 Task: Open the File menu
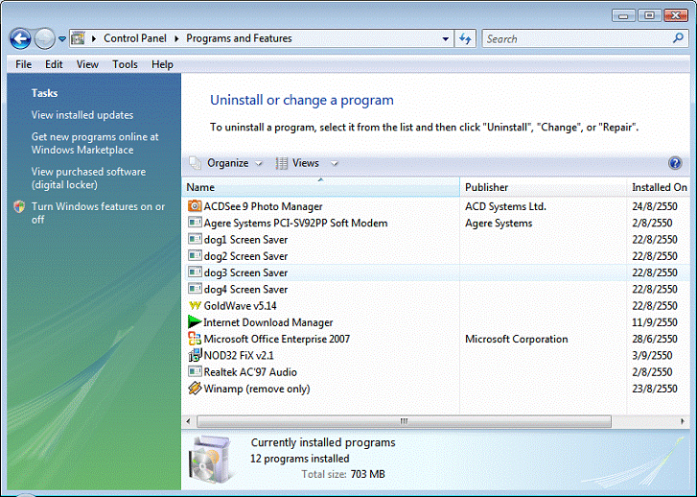[x=24, y=64]
